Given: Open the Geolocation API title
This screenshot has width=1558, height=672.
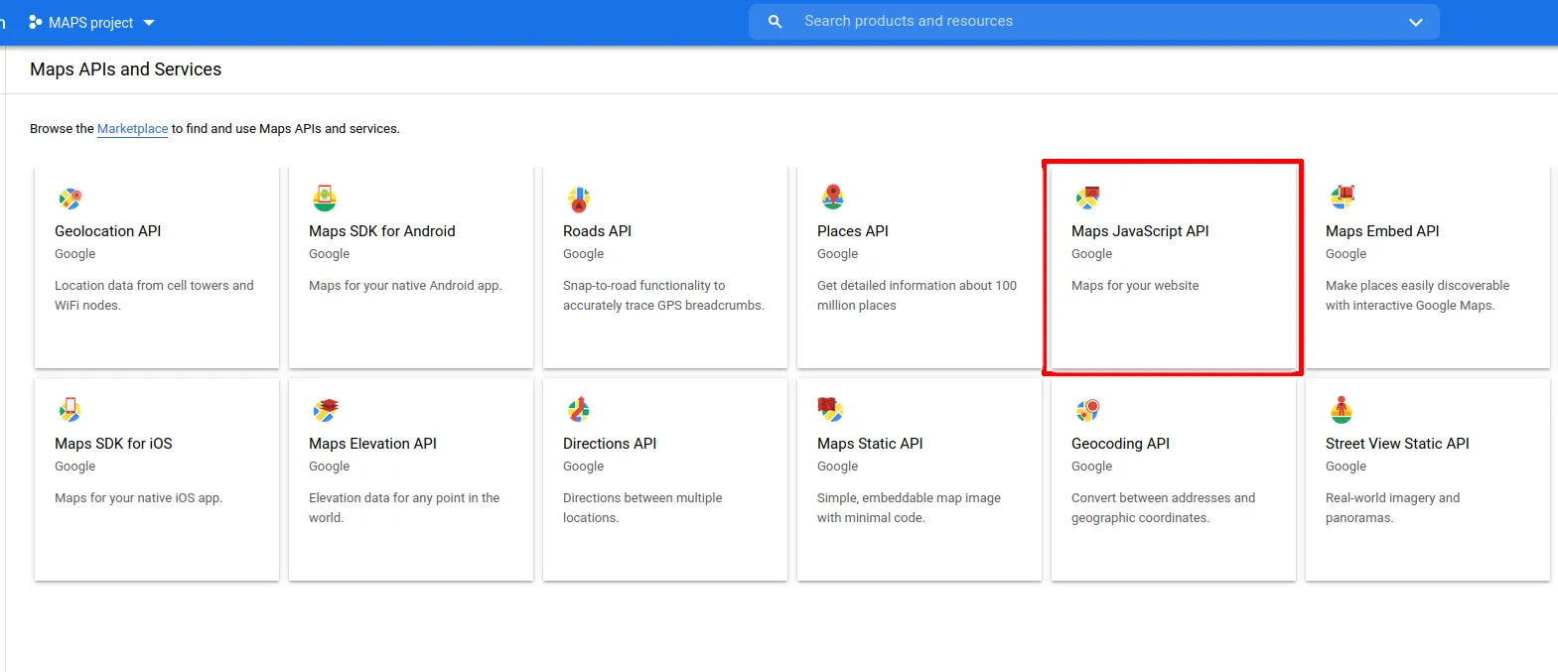Looking at the screenshot, I should pyautogui.click(x=108, y=231).
